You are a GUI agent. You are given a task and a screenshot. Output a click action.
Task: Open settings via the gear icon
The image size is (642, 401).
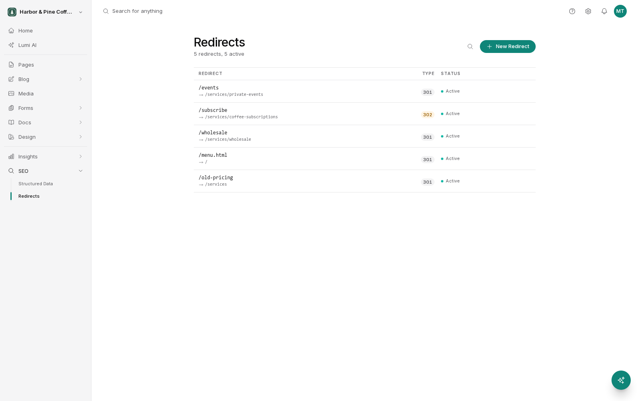[588, 11]
